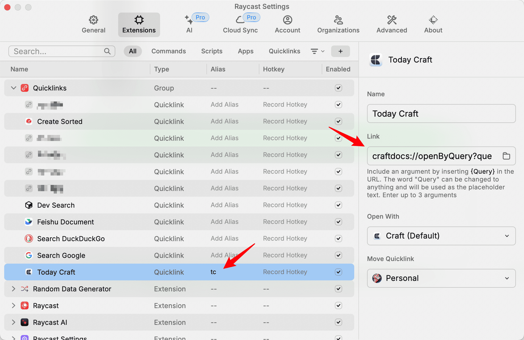This screenshot has height=340, width=524.
Task: Switch to the Scripts filter
Action: pos(212,51)
